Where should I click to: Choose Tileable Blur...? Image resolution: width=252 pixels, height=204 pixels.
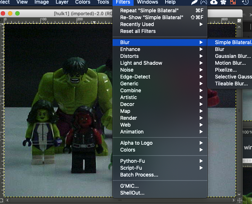(x=230, y=84)
